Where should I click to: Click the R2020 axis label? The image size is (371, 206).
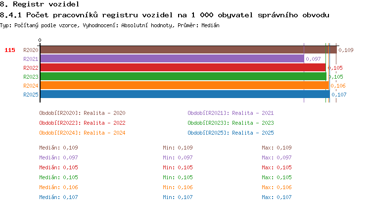[x=31, y=50]
